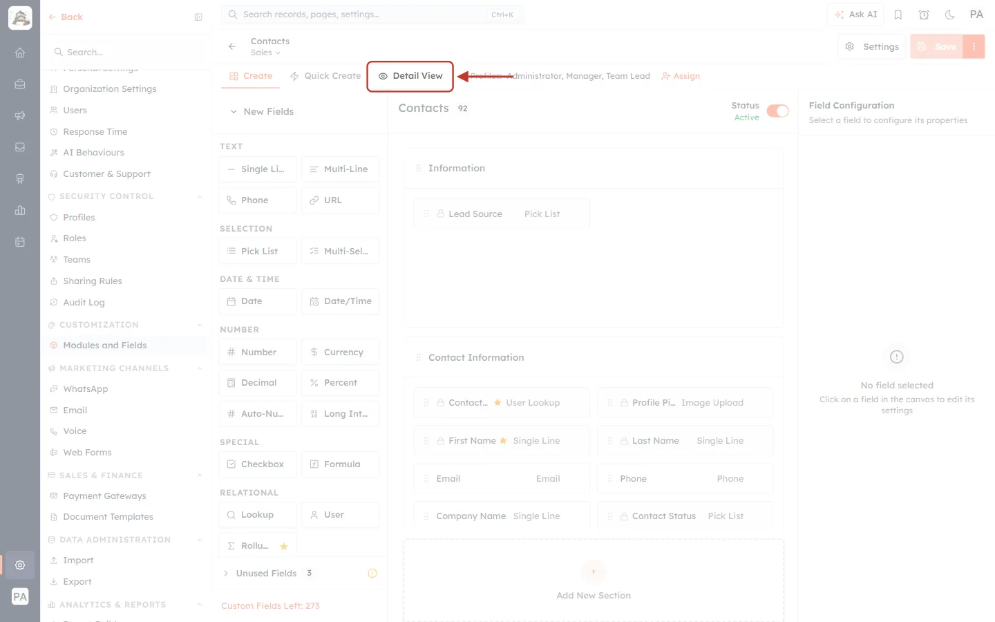Go Back using the sidebar link
995x622 pixels.
pyautogui.click(x=66, y=17)
